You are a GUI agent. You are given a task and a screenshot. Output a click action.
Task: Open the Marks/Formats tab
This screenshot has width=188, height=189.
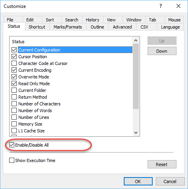tap(68, 27)
